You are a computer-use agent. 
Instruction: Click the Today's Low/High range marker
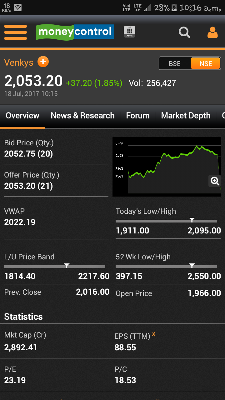click(192, 220)
